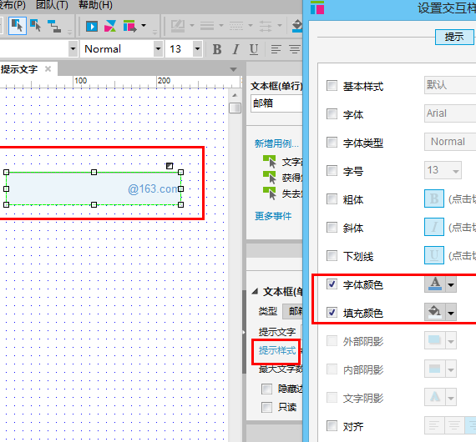Click the fill color swatch button
This screenshot has width=476, height=442.
(x=435, y=312)
